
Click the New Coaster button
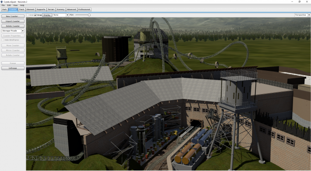tap(13, 17)
